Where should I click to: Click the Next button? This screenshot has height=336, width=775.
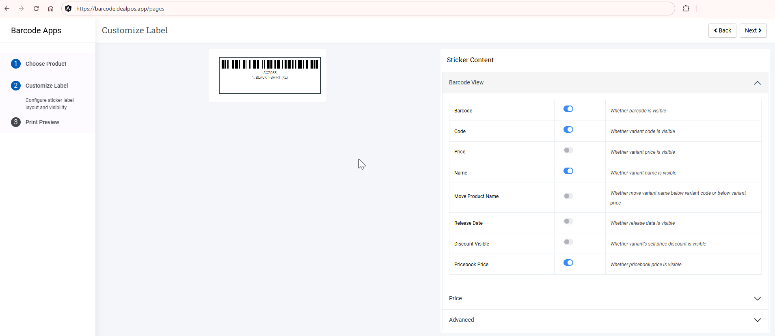pos(753,30)
